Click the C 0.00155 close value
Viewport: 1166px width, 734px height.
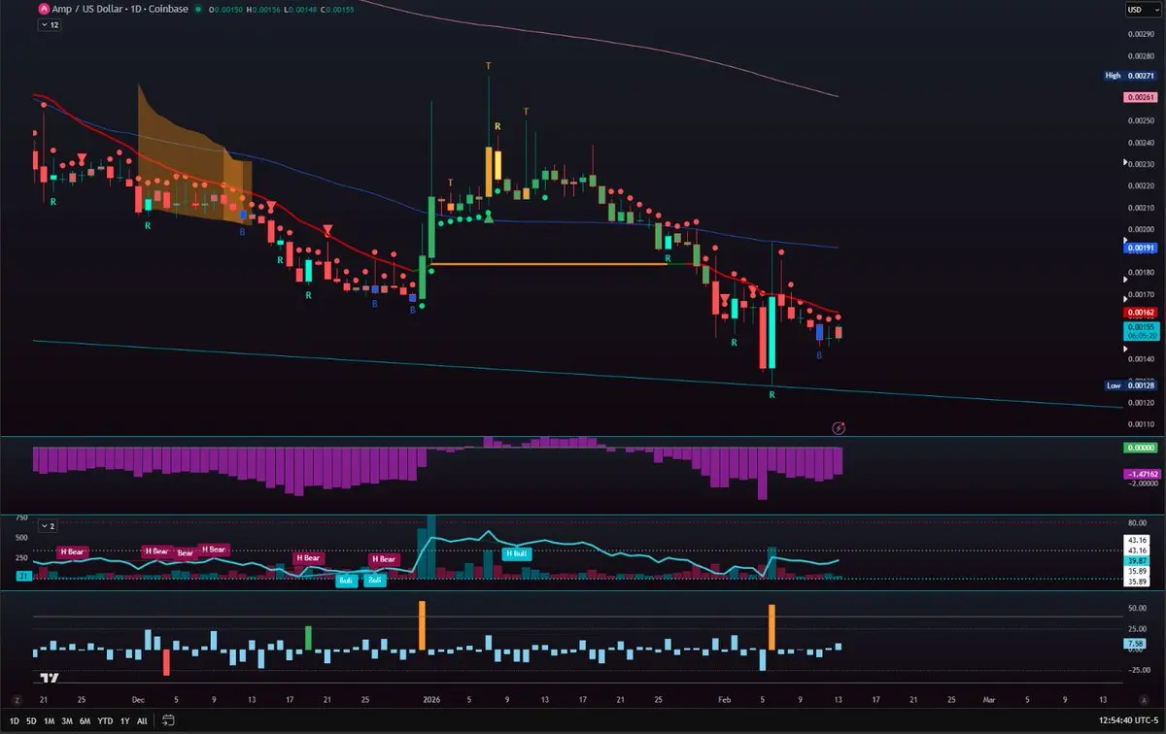337,9
